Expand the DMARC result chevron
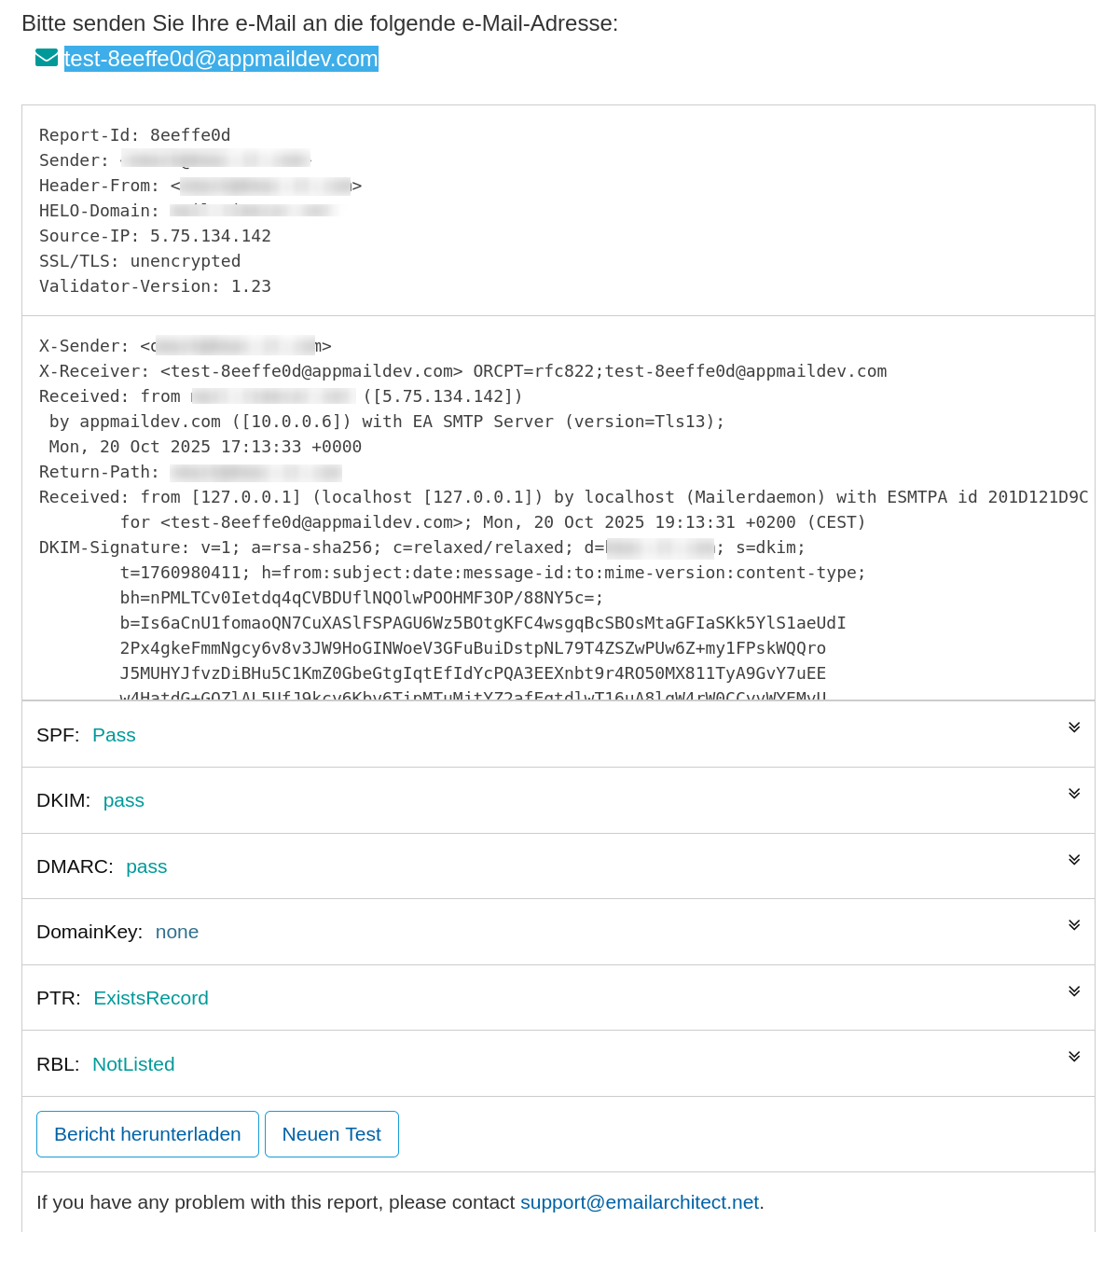 1074,860
